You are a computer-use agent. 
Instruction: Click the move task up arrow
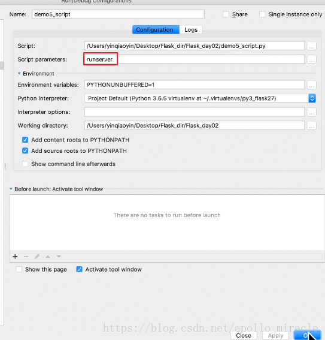48,257
